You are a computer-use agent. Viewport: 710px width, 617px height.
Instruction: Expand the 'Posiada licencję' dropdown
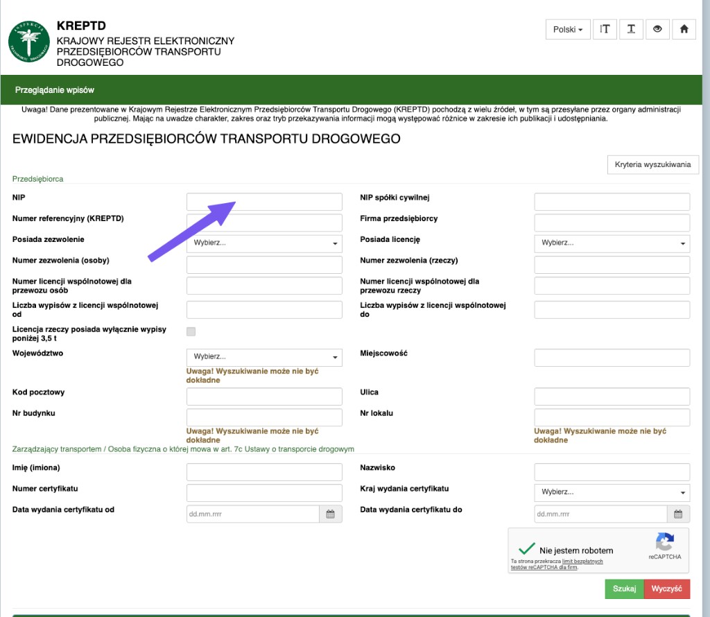[x=612, y=243]
